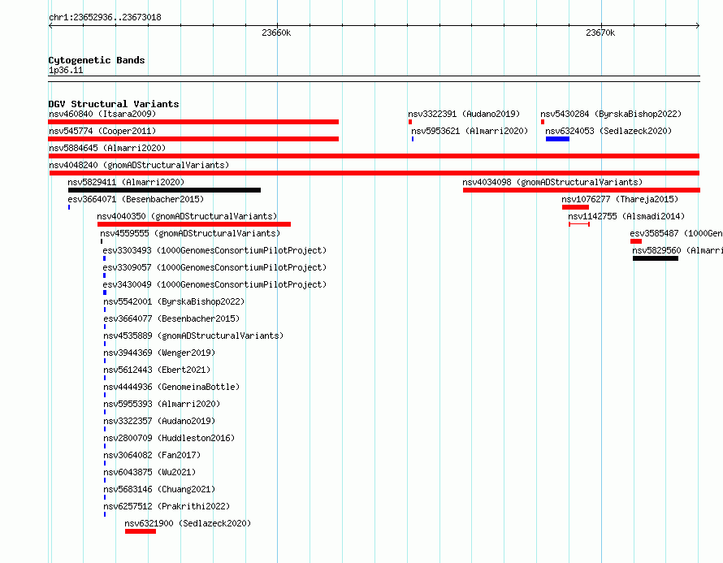Open nsv4535889 (gnomADStructuralVariants) label
The height and width of the screenshot is (563, 723).
pyautogui.click(x=193, y=336)
